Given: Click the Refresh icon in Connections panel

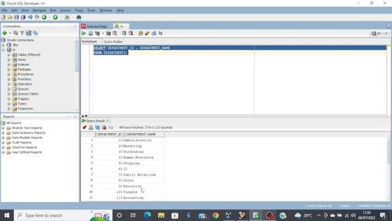Looking at the screenshot, I should tap(16, 33).
